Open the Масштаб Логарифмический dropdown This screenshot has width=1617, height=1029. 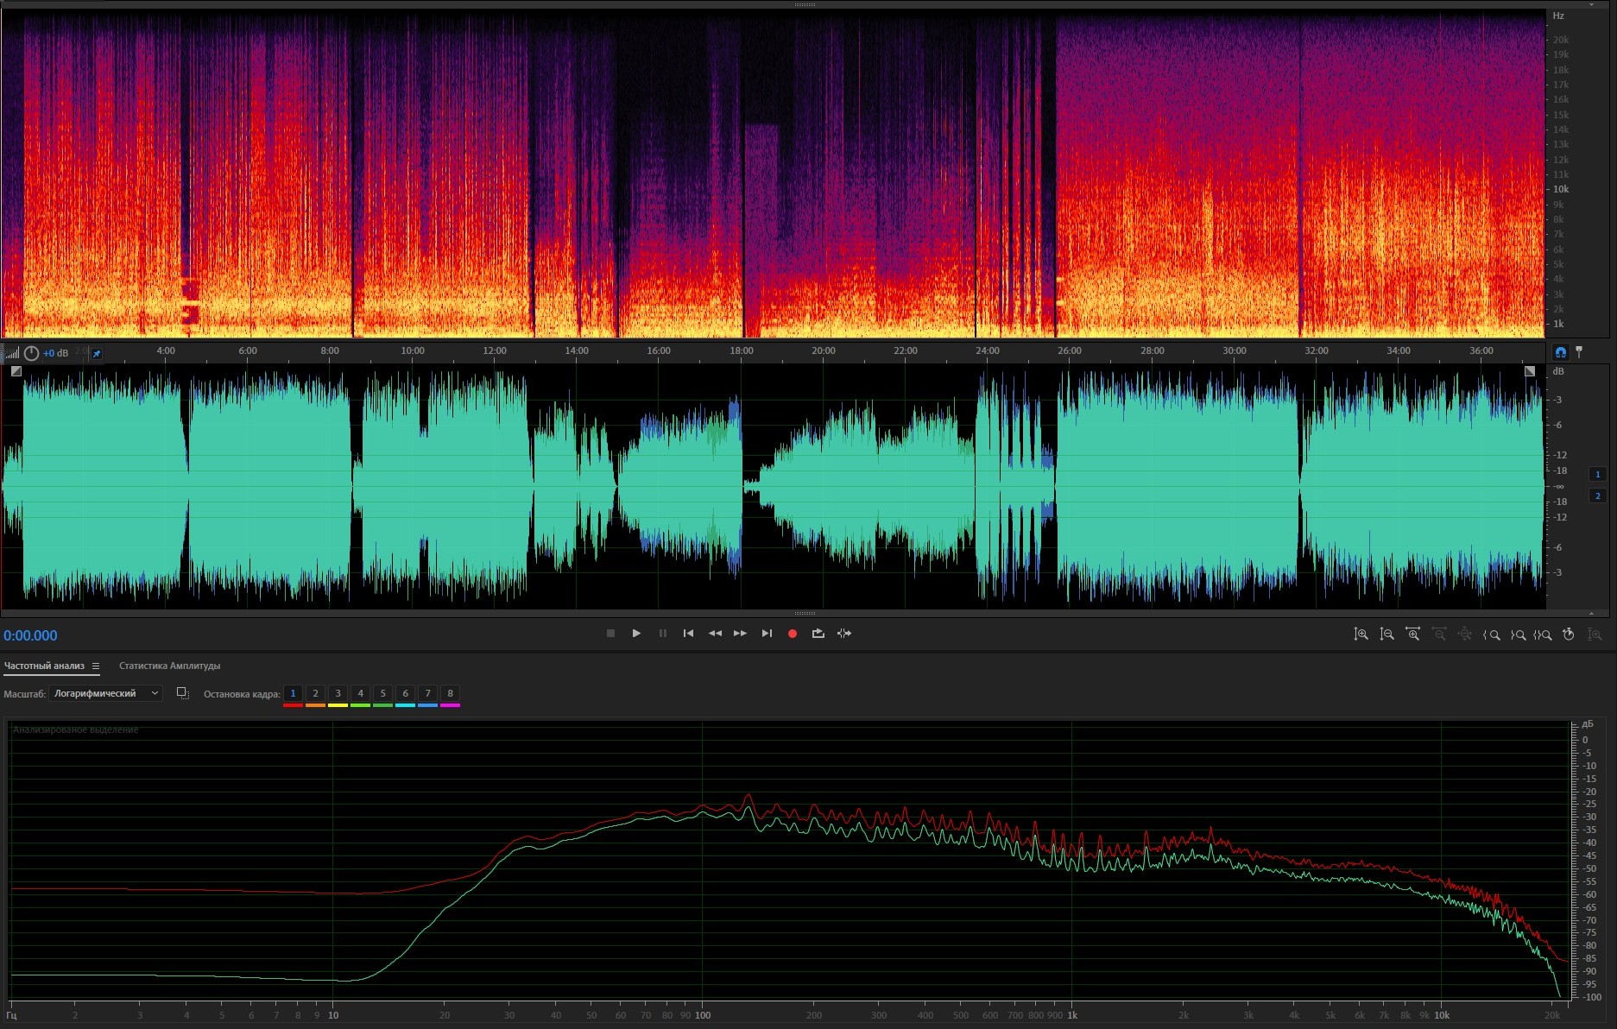click(x=105, y=693)
